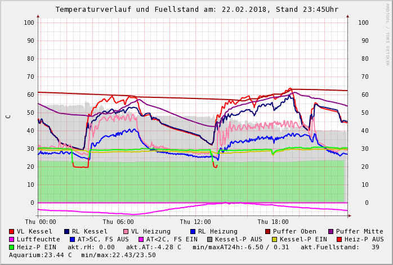Viewport: 393px width, 265px height.
Task: Click the Thu 00:00 time axis label
Action: 41,222
